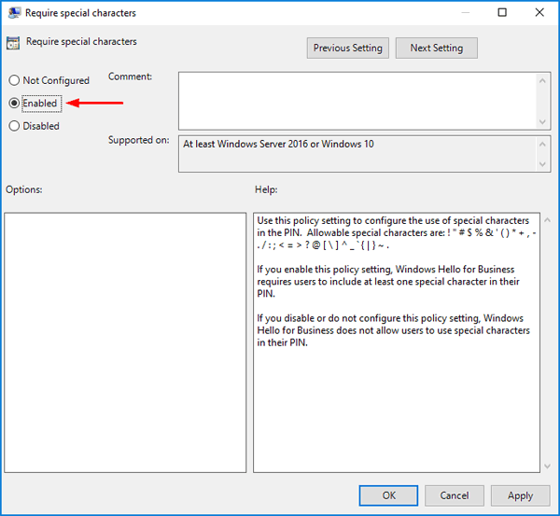Screen dimensions: 560x516
Task: Click inside the empty Options pane
Action: coord(125,342)
